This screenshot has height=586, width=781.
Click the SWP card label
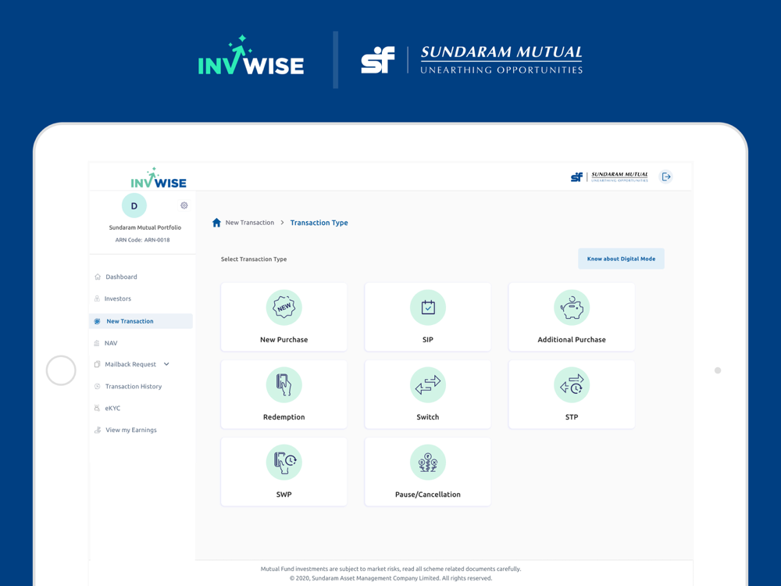(284, 495)
